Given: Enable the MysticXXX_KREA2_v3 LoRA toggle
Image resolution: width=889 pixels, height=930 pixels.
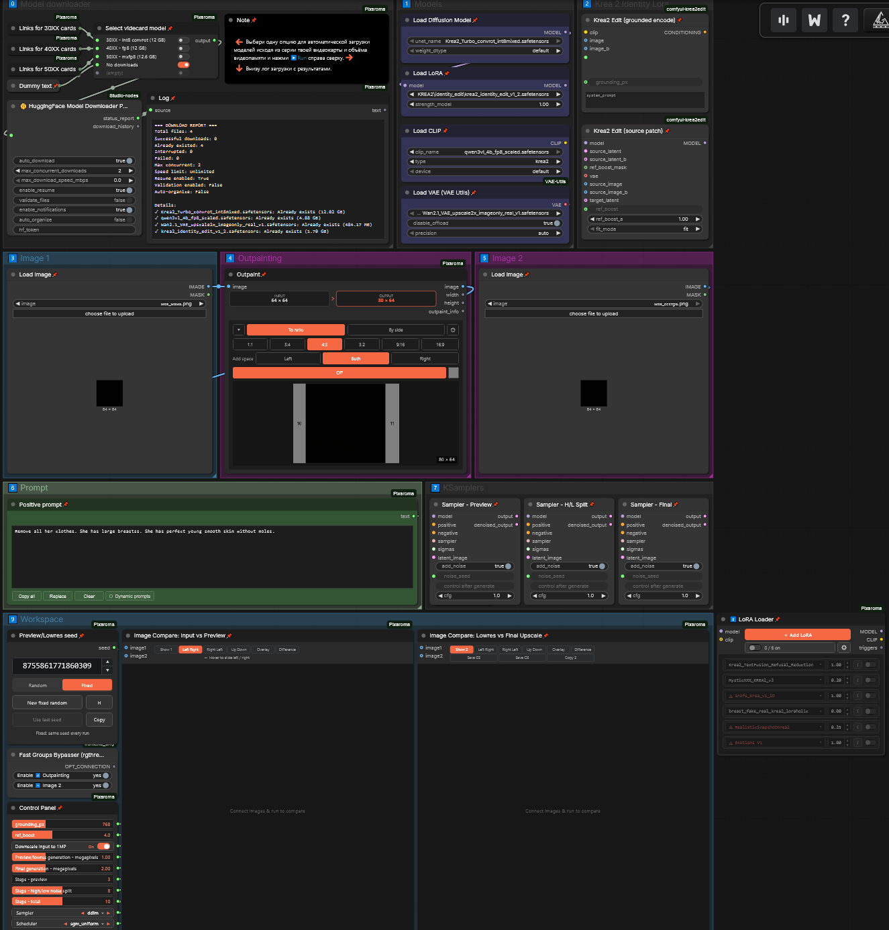Looking at the screenshot, I should coord(870,680).
